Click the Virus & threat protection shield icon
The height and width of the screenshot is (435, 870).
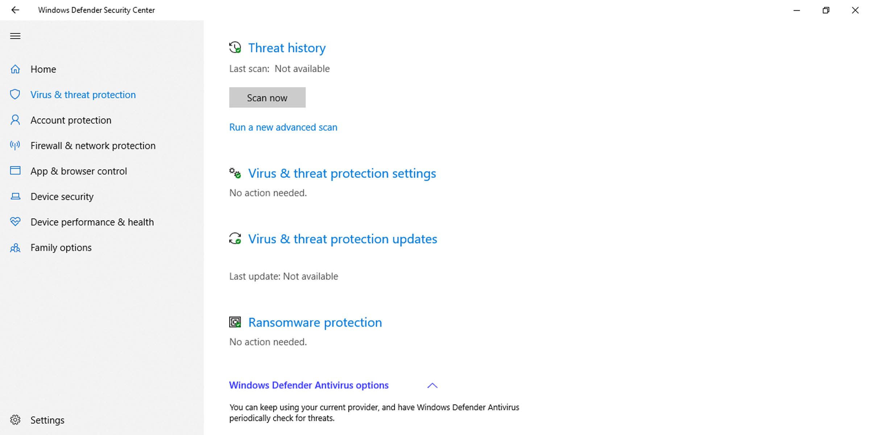(15, 94)
